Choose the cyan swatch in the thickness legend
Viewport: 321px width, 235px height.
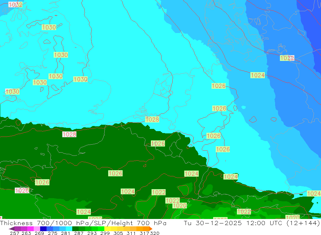pos(69,229)
